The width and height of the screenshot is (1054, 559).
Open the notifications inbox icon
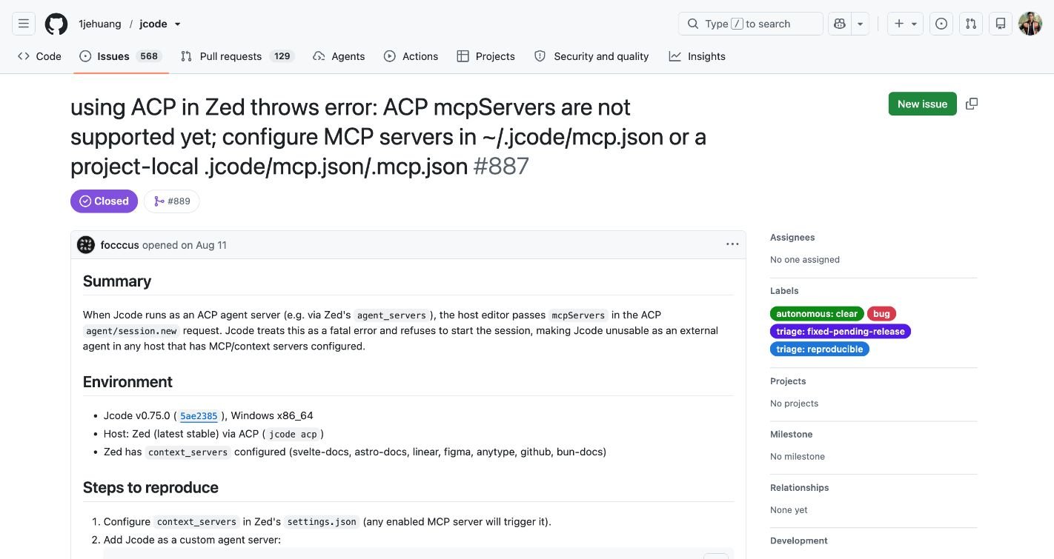pos(1001,24)
